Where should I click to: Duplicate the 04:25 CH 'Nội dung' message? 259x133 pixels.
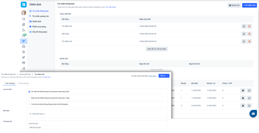click(244, 34)
